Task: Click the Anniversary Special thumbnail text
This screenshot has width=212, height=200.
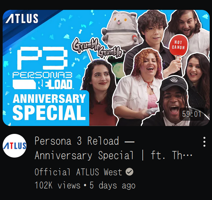Action: (49, 107)
